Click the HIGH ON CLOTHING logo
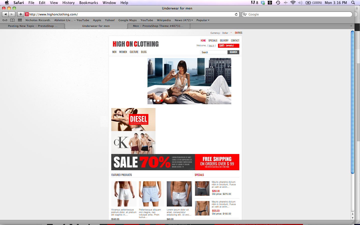Image resolution: width=360 pixels, height=225 pixels. pyautogui.click(x=136, y=44)
